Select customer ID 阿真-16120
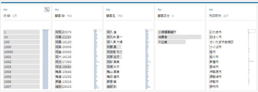The height and width of the screenshot is (92, 258). (x=63, y=42)
